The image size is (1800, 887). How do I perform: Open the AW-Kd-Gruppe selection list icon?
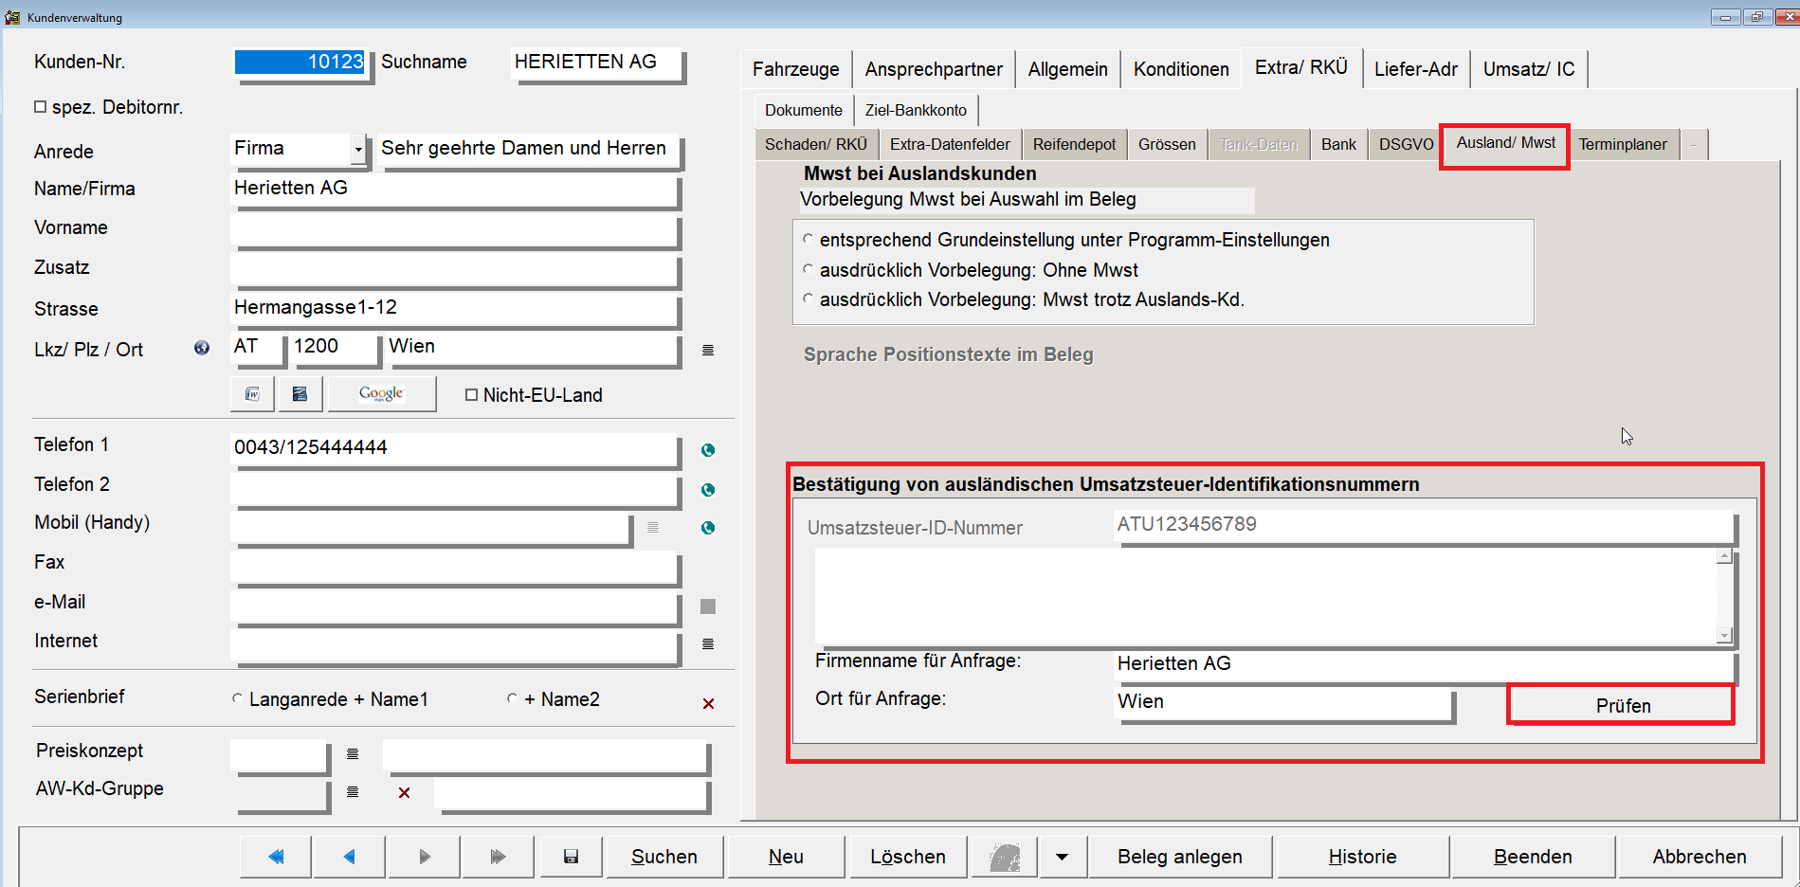pos(353,792)
